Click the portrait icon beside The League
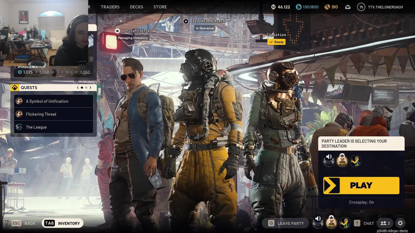The width and height of the screenshot is (415, 233). coord(19,127)
